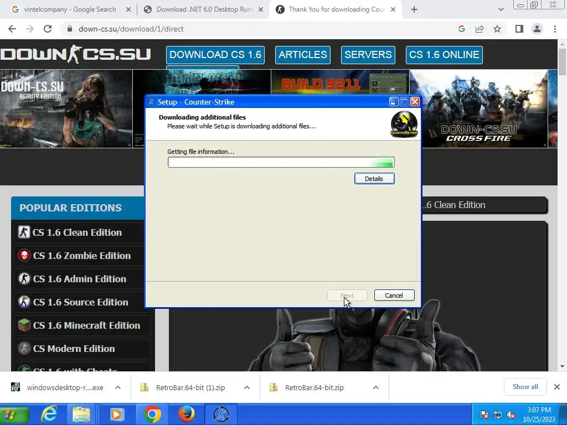Reload the current page
This screenshot has height=425, width=567.
point(48,29)
